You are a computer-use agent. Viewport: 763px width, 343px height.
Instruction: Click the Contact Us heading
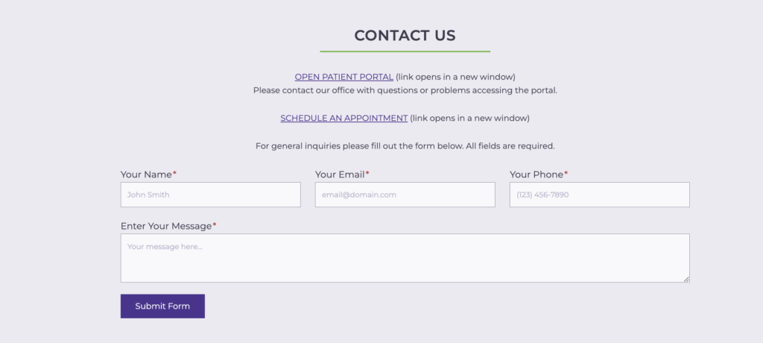pos(405,35)
